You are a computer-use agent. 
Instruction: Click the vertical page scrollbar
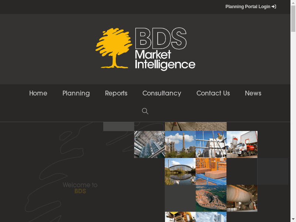[293, 111]
